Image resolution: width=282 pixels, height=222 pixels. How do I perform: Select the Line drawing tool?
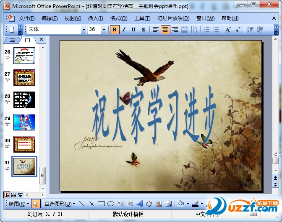82,204
